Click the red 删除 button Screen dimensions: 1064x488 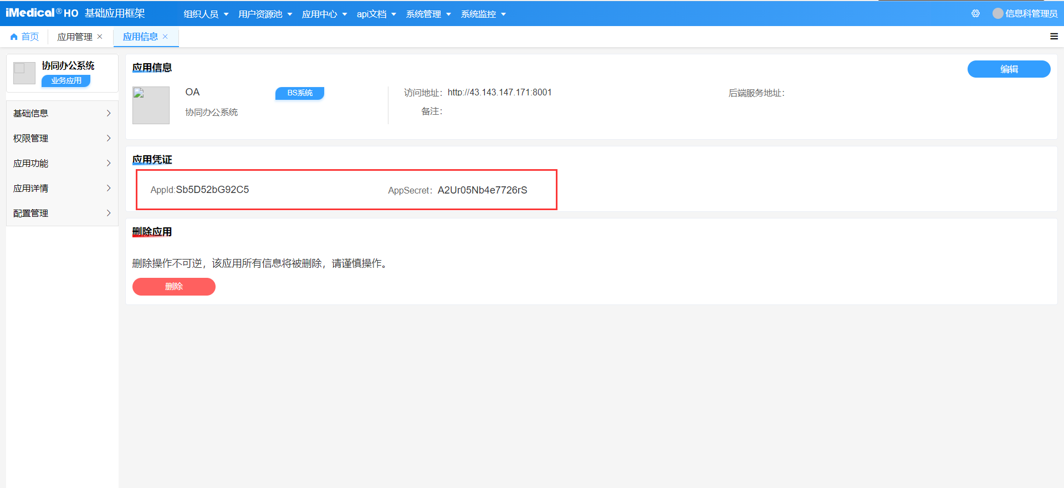point(173,286)
